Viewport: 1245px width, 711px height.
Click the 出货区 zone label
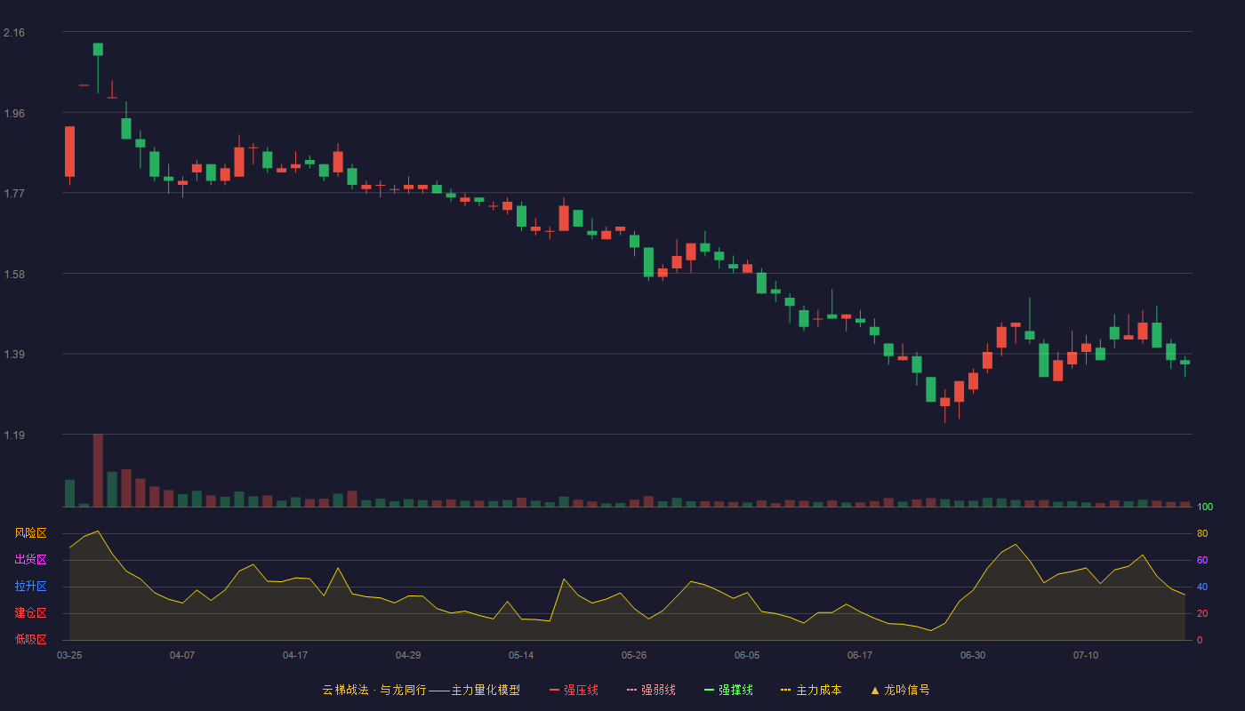click(30, 560)
